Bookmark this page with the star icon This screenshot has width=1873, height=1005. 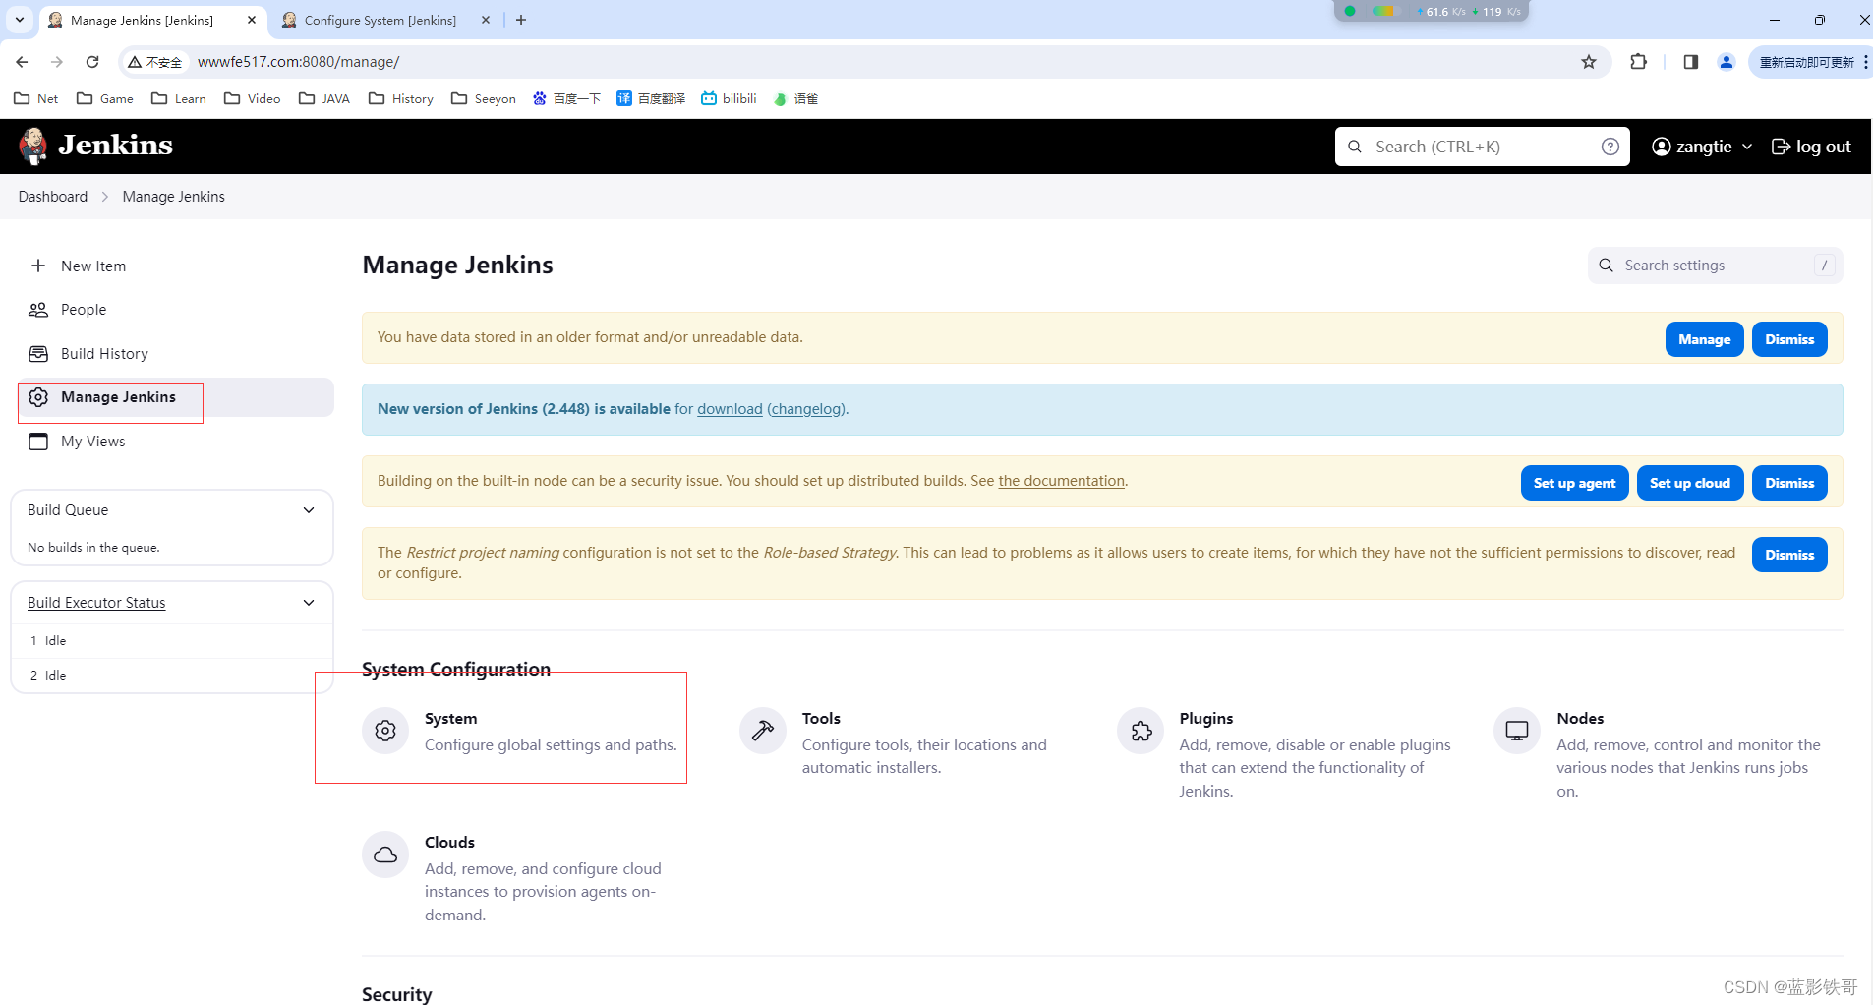[x=1589, y=62]
